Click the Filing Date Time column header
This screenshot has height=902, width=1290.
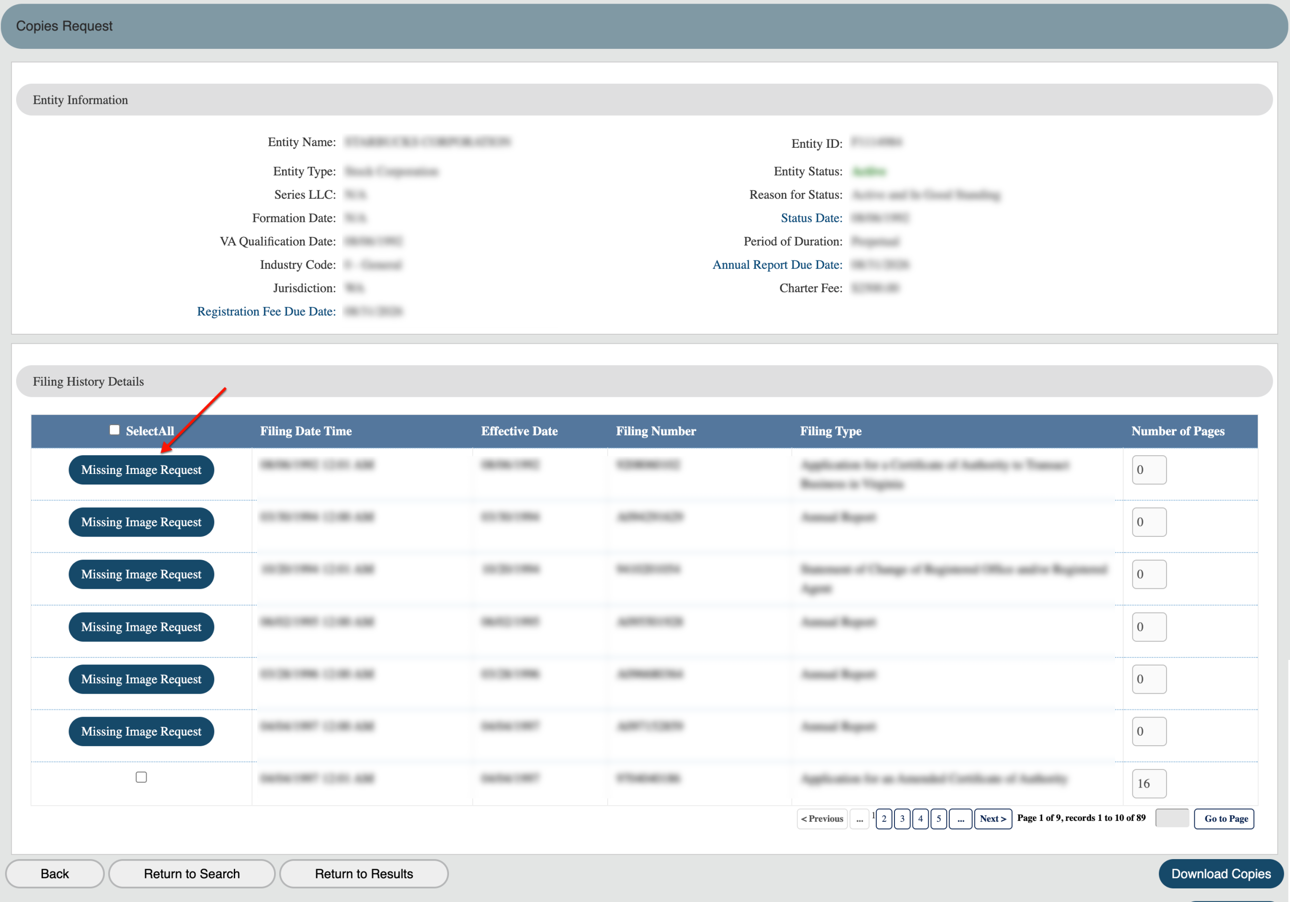tap(306, 431)
